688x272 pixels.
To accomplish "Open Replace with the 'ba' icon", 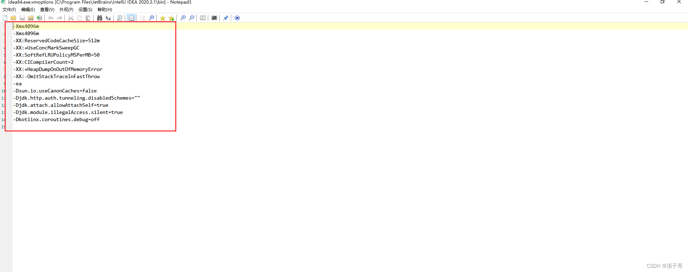I will pos(108,18).
